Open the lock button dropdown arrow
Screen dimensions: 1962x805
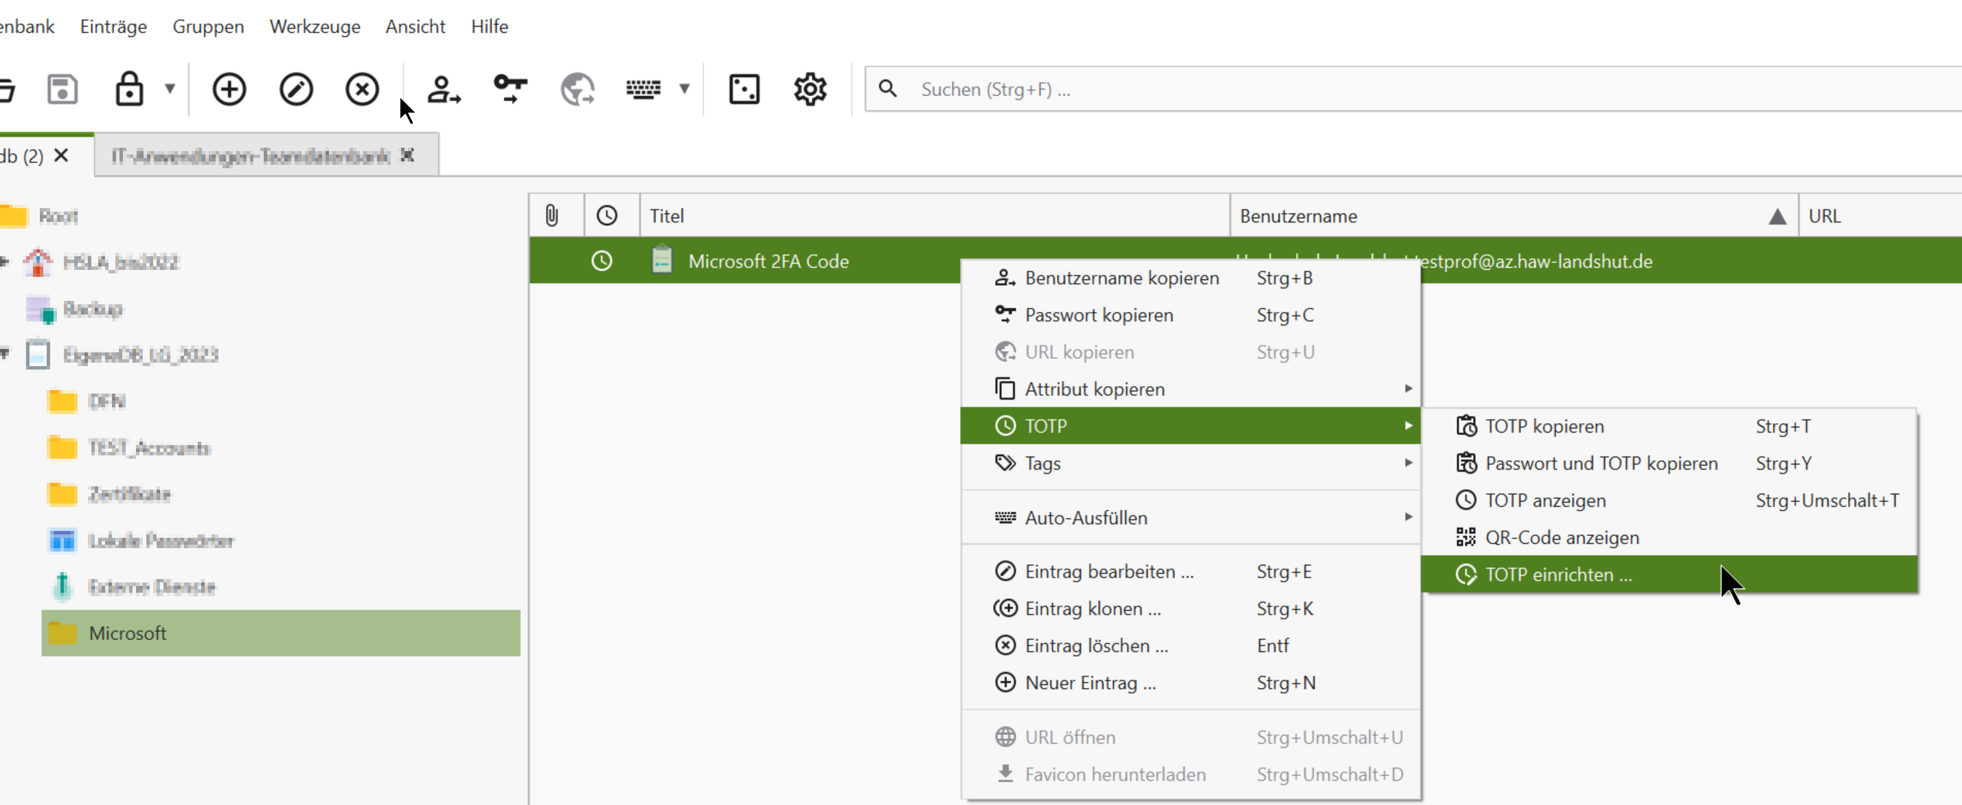tap(170, 89)
